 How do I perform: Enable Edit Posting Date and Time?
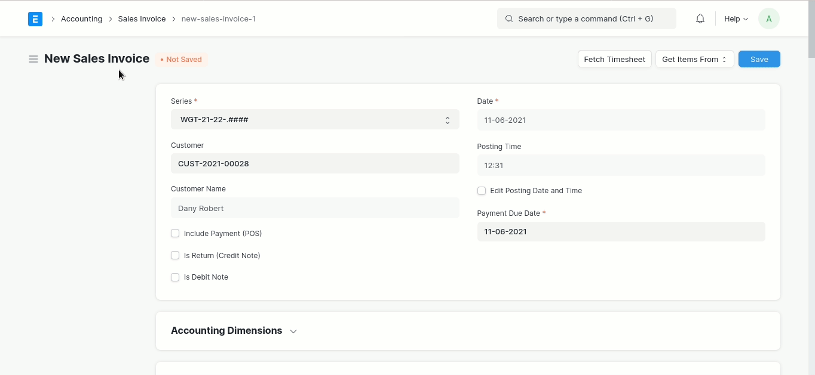point(482,191)
